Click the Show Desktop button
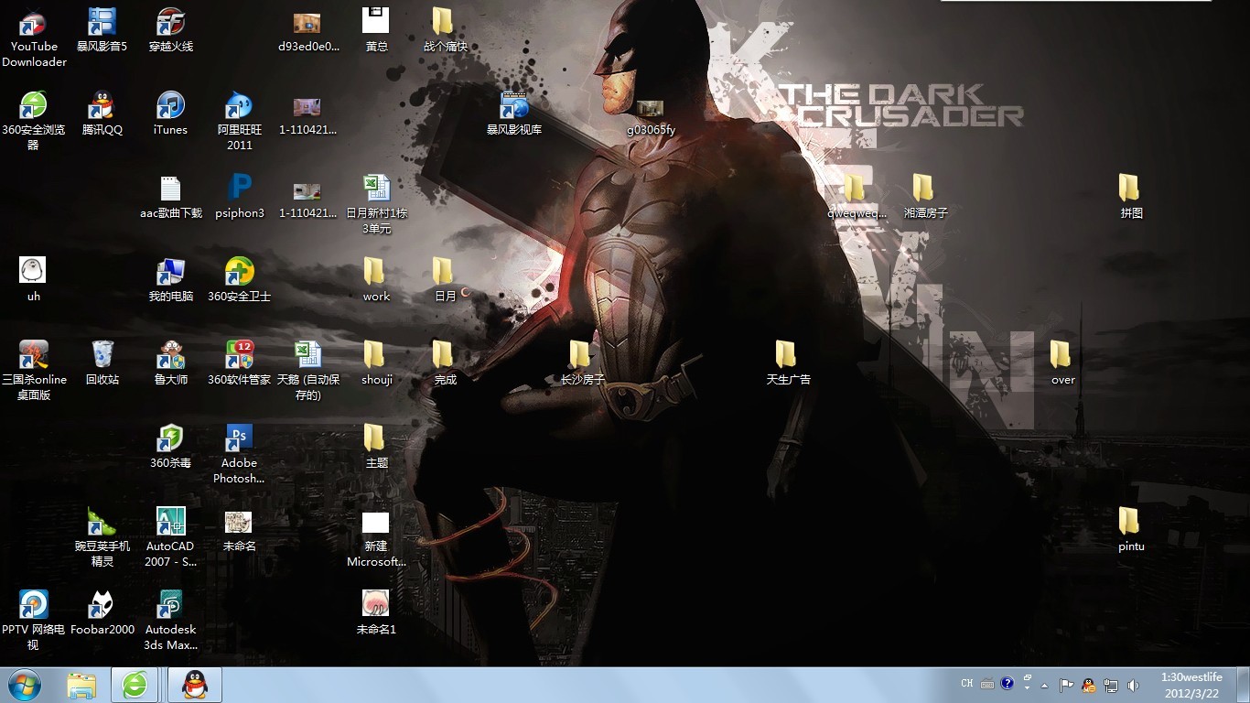This screenshot has width=1250, height=703. pos(1242,685)
